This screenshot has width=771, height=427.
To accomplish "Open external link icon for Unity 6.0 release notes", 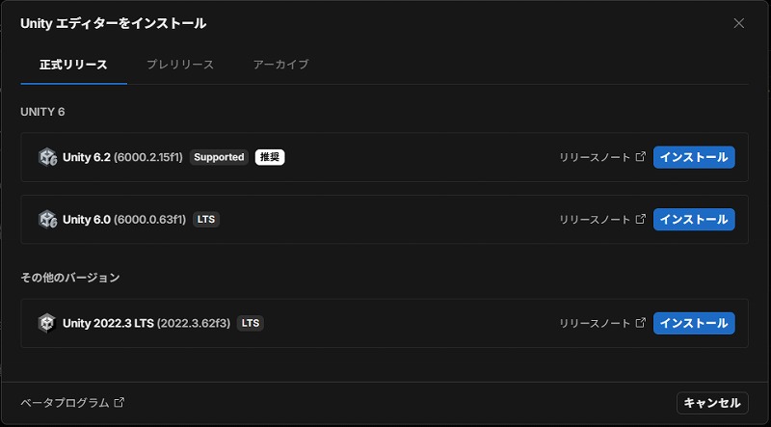I will pos(641,220).
